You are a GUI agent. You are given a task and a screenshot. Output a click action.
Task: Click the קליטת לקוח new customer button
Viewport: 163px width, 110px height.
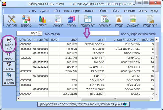point(9,44)
